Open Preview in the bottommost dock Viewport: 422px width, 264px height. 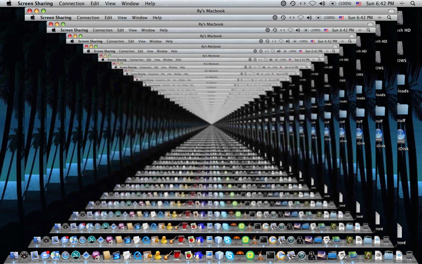pyautogui.click(x=291, y=255)
